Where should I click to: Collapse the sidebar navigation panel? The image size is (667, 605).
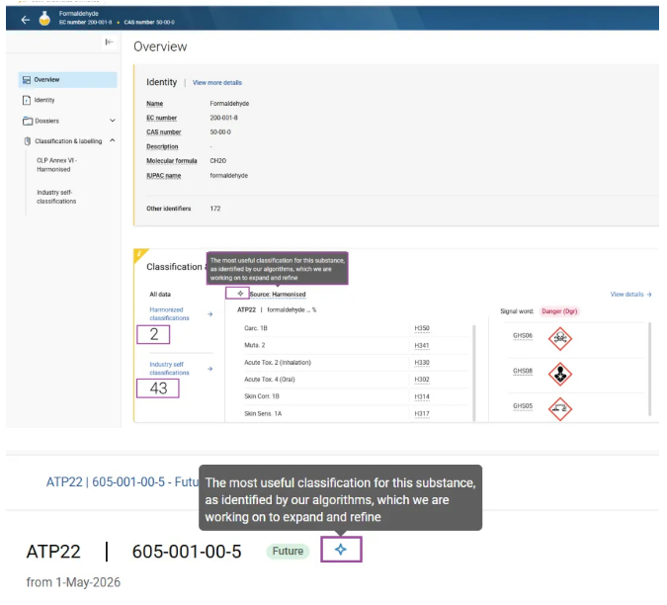tap(109, 43)
